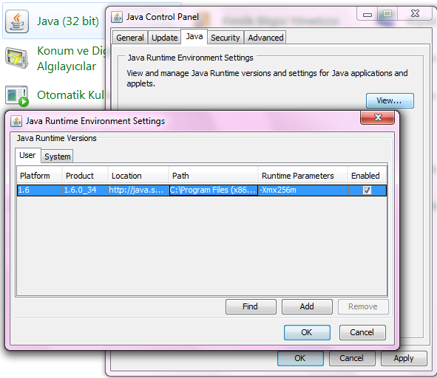Open the Security tab
The image size is (437, 378).
(226, 38)
